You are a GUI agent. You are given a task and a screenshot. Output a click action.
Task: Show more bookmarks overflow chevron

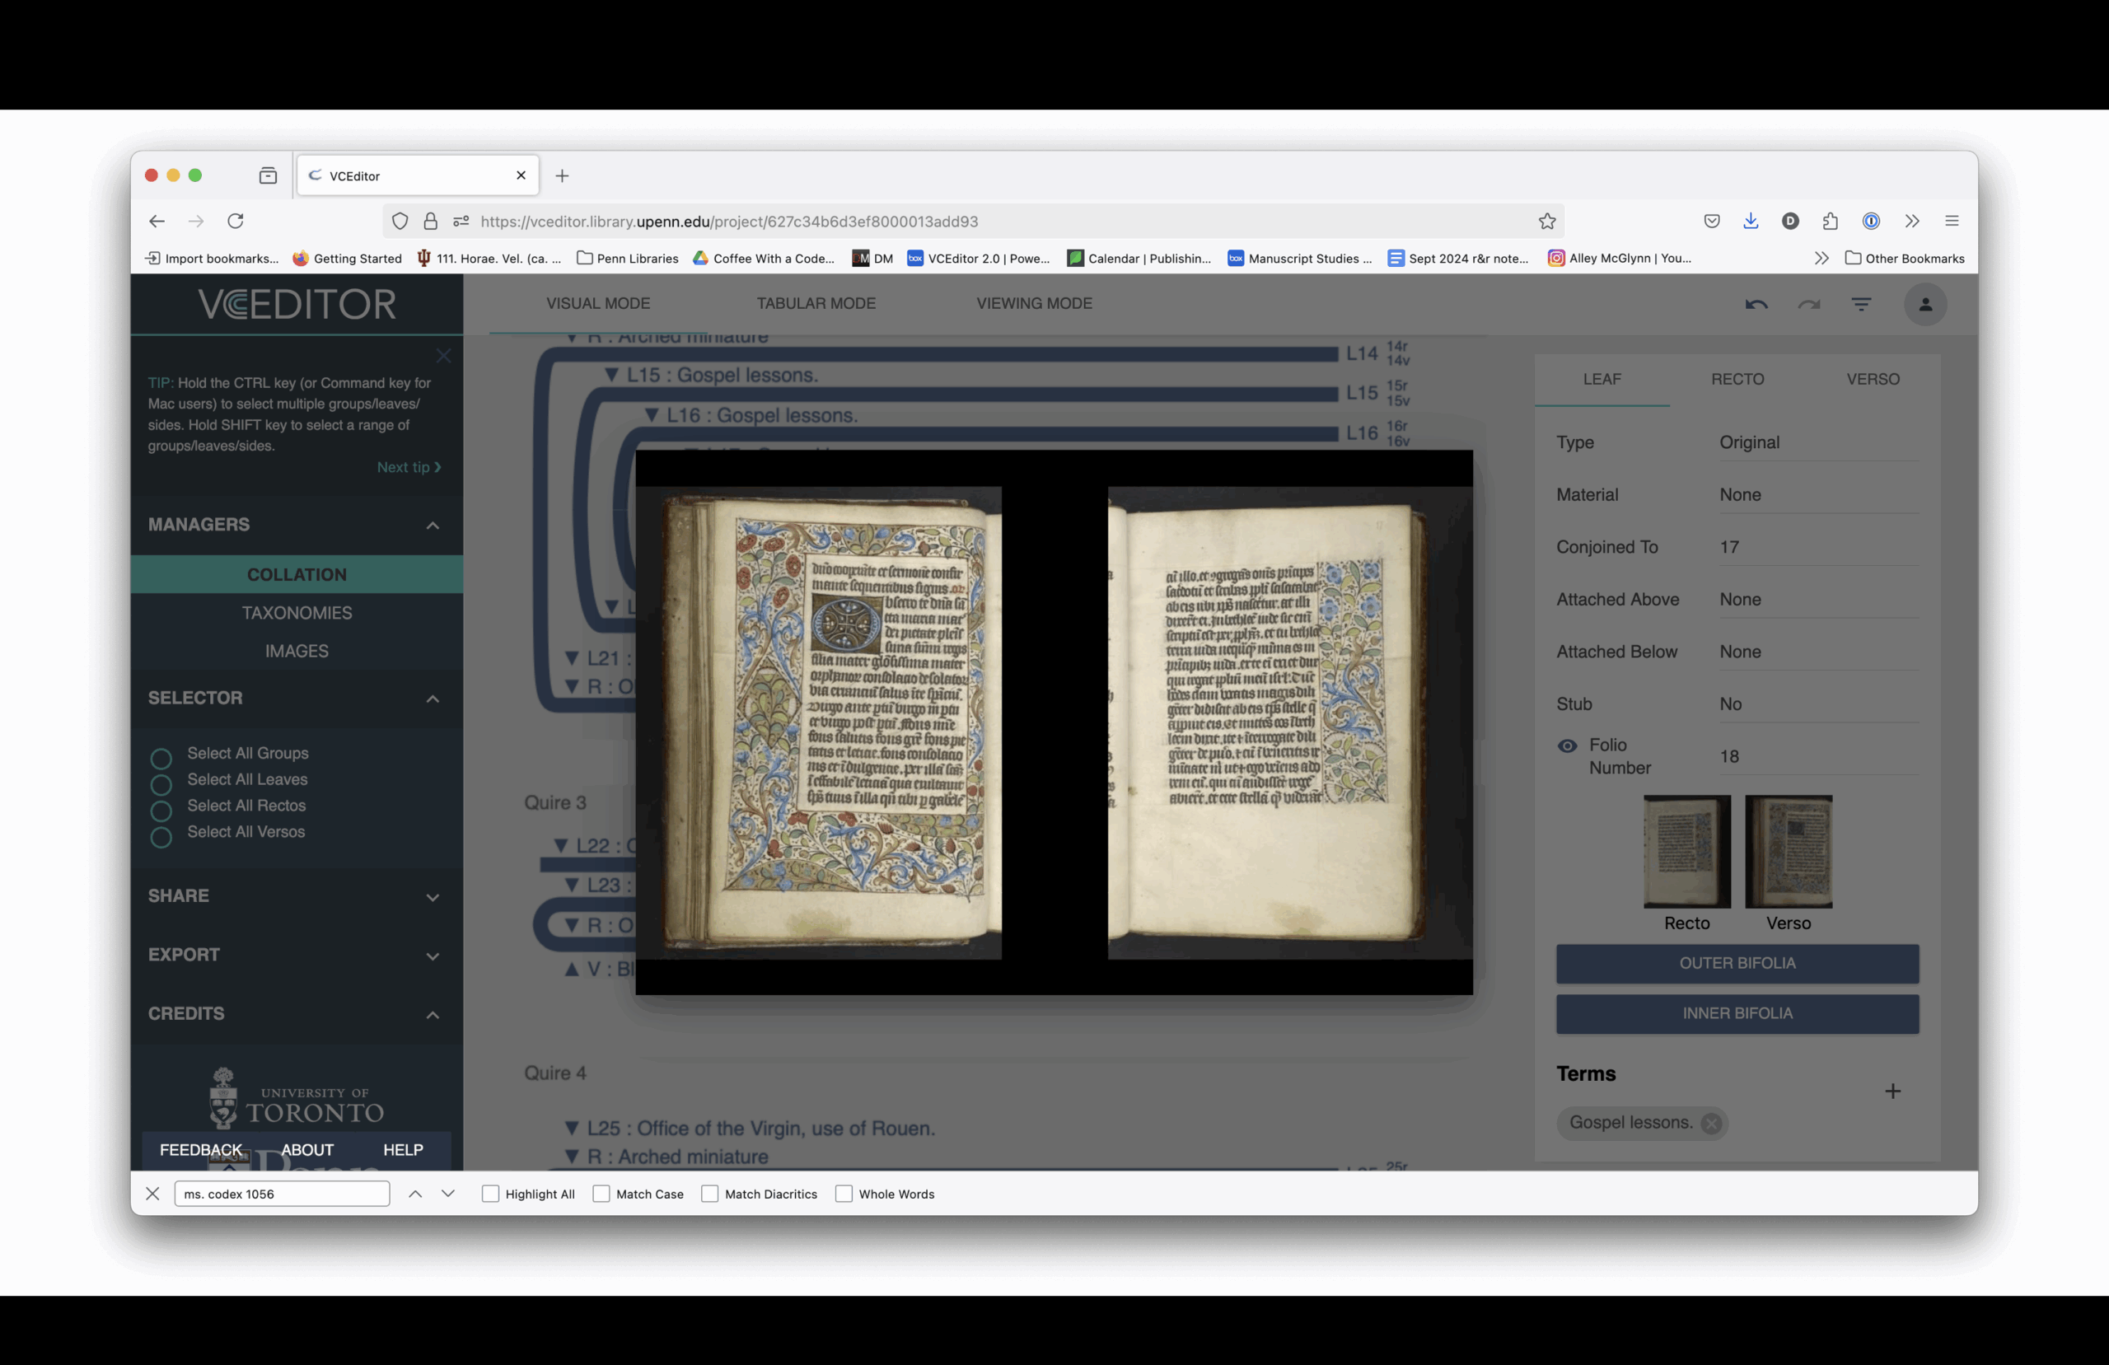pyautogui.click(x=1821, y=258)
